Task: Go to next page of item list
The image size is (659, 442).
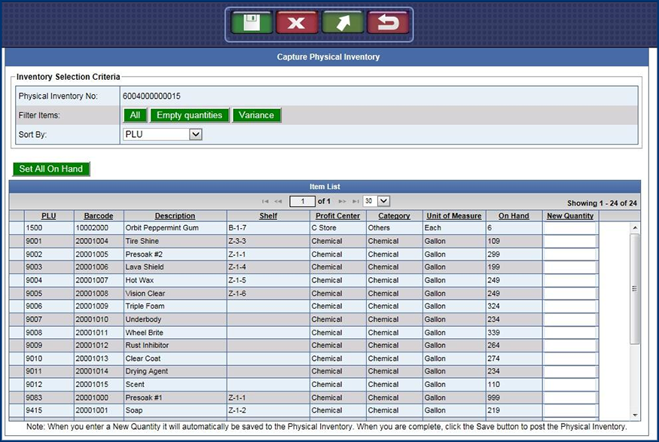Action: 343,202
